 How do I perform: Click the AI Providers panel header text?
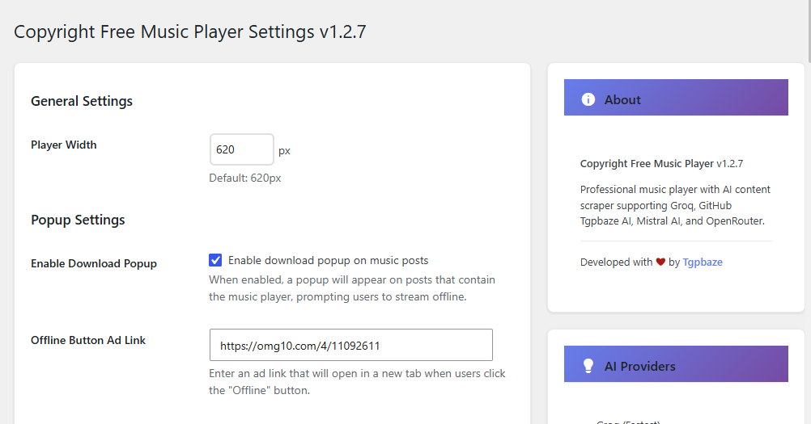[x=639, y=366]
